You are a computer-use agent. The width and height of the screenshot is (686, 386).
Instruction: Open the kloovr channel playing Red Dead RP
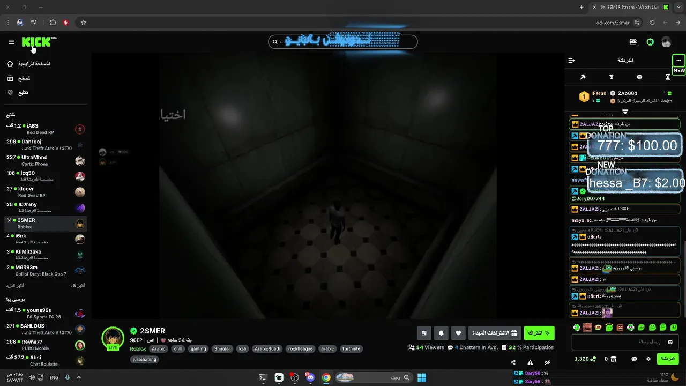click(46, 192)
